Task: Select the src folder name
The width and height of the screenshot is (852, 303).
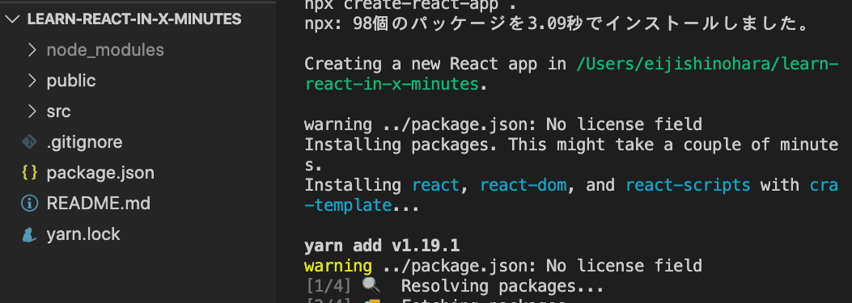Action: 59,112
